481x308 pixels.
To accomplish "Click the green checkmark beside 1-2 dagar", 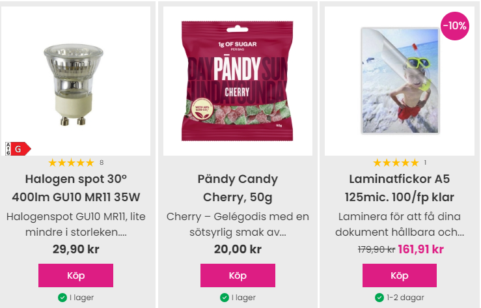I will tap(379, 298).
